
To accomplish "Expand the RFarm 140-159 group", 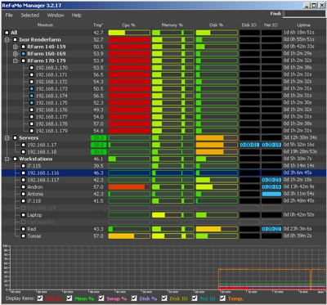I will (x=16, y=47).
